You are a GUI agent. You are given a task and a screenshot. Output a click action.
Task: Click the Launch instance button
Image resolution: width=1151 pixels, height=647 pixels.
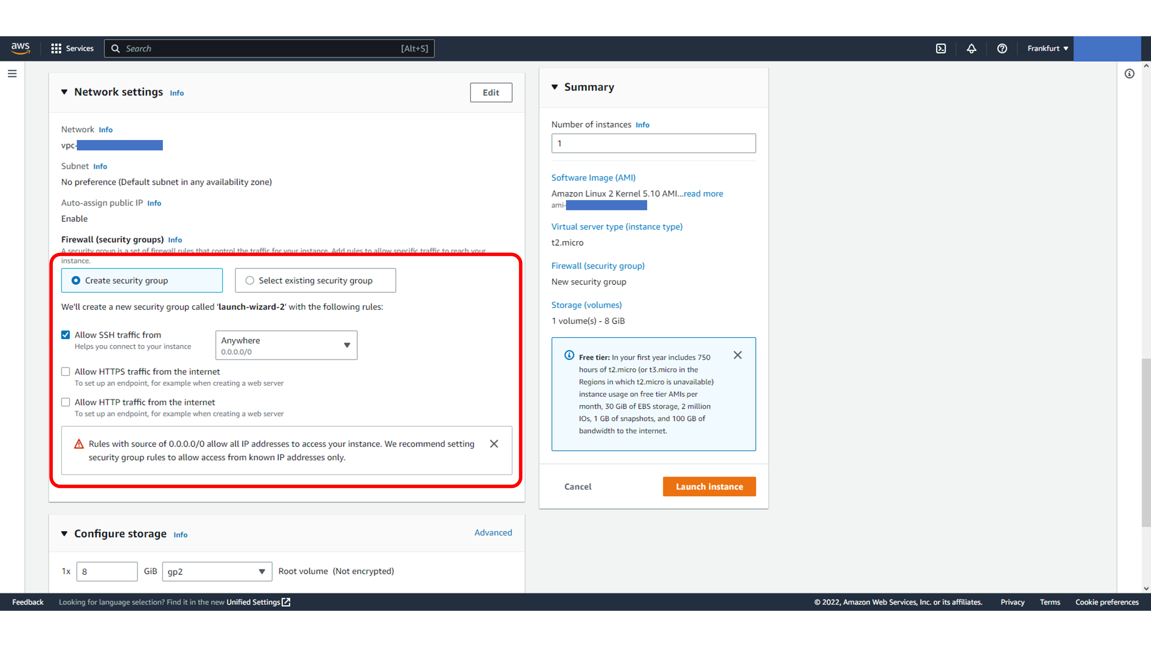(709, 486)
